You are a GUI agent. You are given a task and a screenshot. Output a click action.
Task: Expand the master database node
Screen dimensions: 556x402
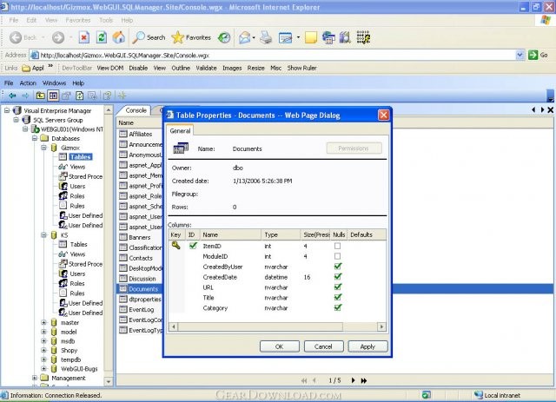click(x=43, y=322)
